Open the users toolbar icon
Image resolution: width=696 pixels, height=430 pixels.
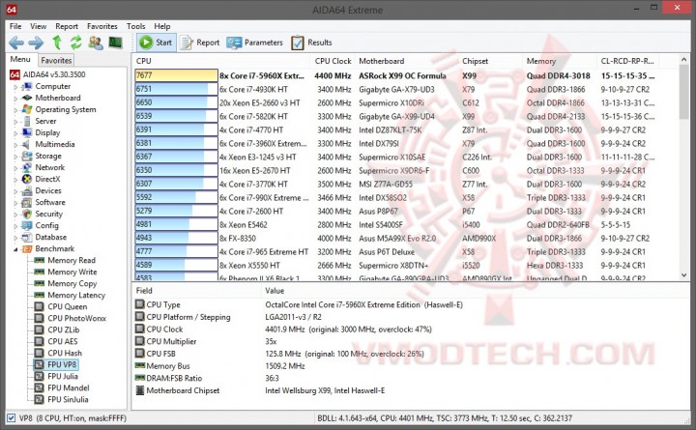(x=96, y=43)
